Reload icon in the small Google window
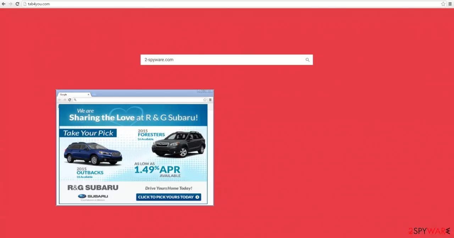This screenshot has height=238, width=454. tap(70, 100)
